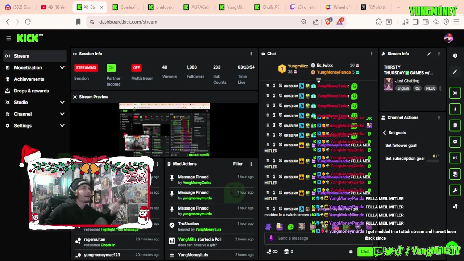This screenshot has height=261, width=464.
Task: Collapse the chat leaderboard with handle
Action: pyautogui.click(x=319, y=80)
